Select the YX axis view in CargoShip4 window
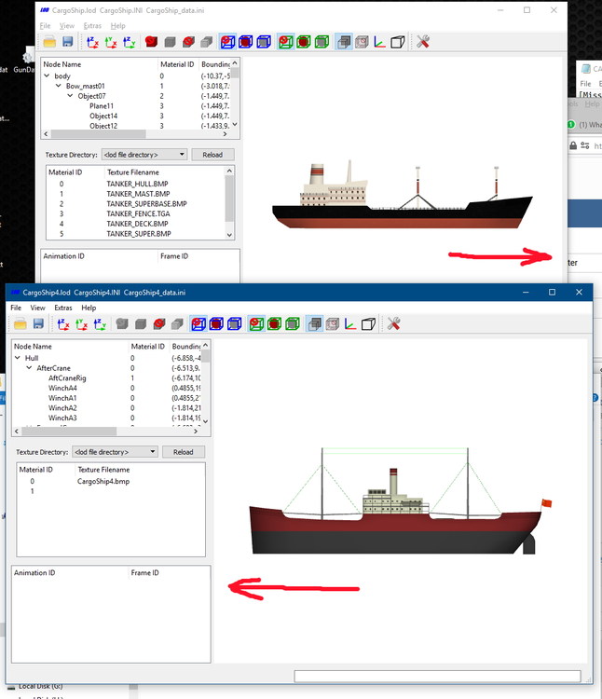Viewport: 602px width, 699px height. [x=82, y=324]
